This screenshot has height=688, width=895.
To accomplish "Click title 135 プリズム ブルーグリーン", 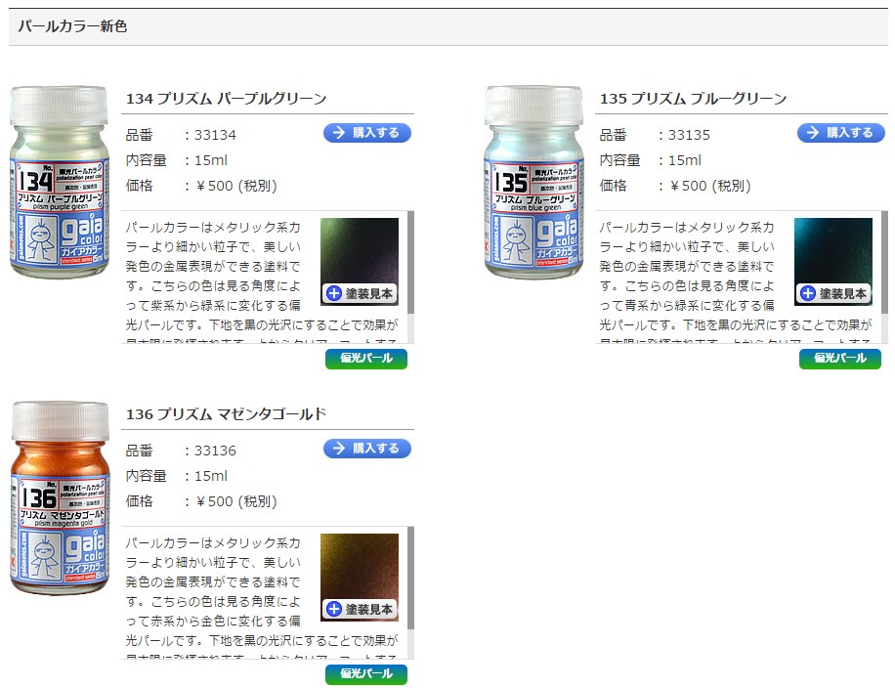I will click(693, 99).
